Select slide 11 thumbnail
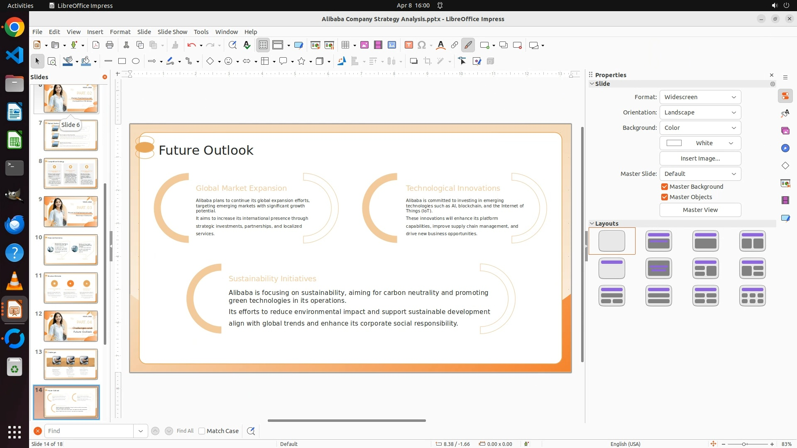The width and height of the screenshot is (797, 448). (71, 287)
